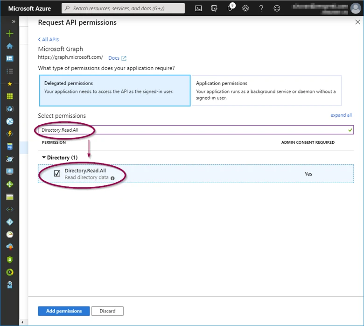Click the 'Yes' admin consent cell
364x326 pixels.
[308, 174]
